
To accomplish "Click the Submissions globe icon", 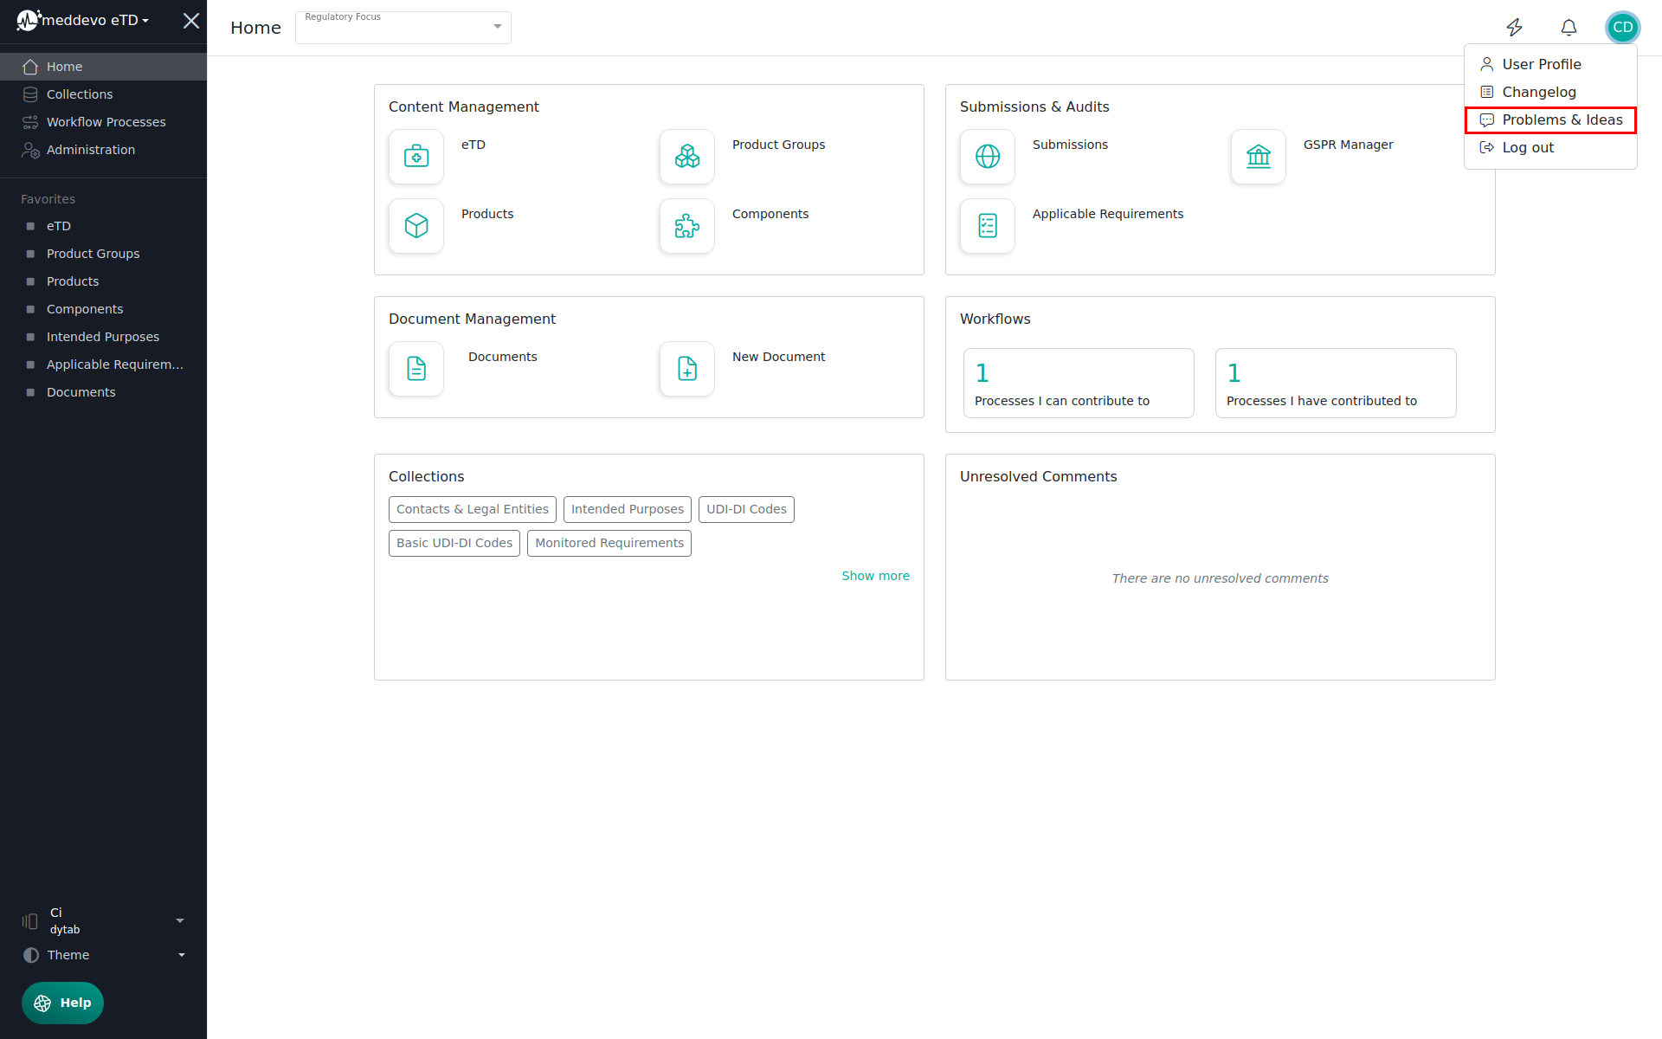I will pos(988,157).
